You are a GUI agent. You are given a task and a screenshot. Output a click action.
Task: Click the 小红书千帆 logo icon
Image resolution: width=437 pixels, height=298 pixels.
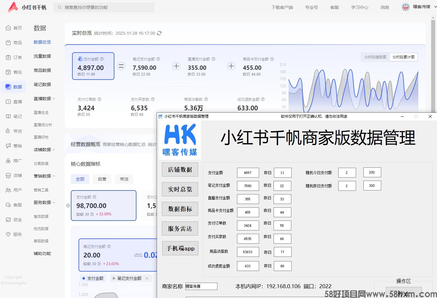(x=13, y=7)
